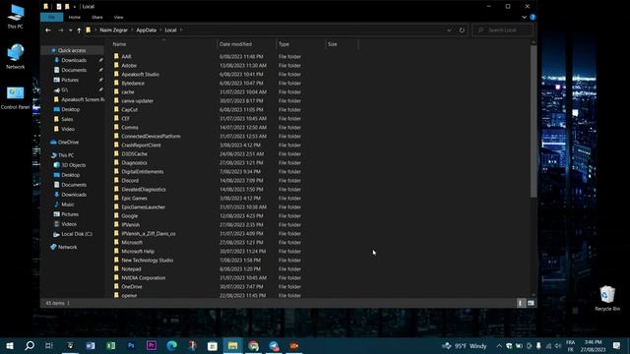
Task: Open the Share ribbon tab
Action: (96, 18)
